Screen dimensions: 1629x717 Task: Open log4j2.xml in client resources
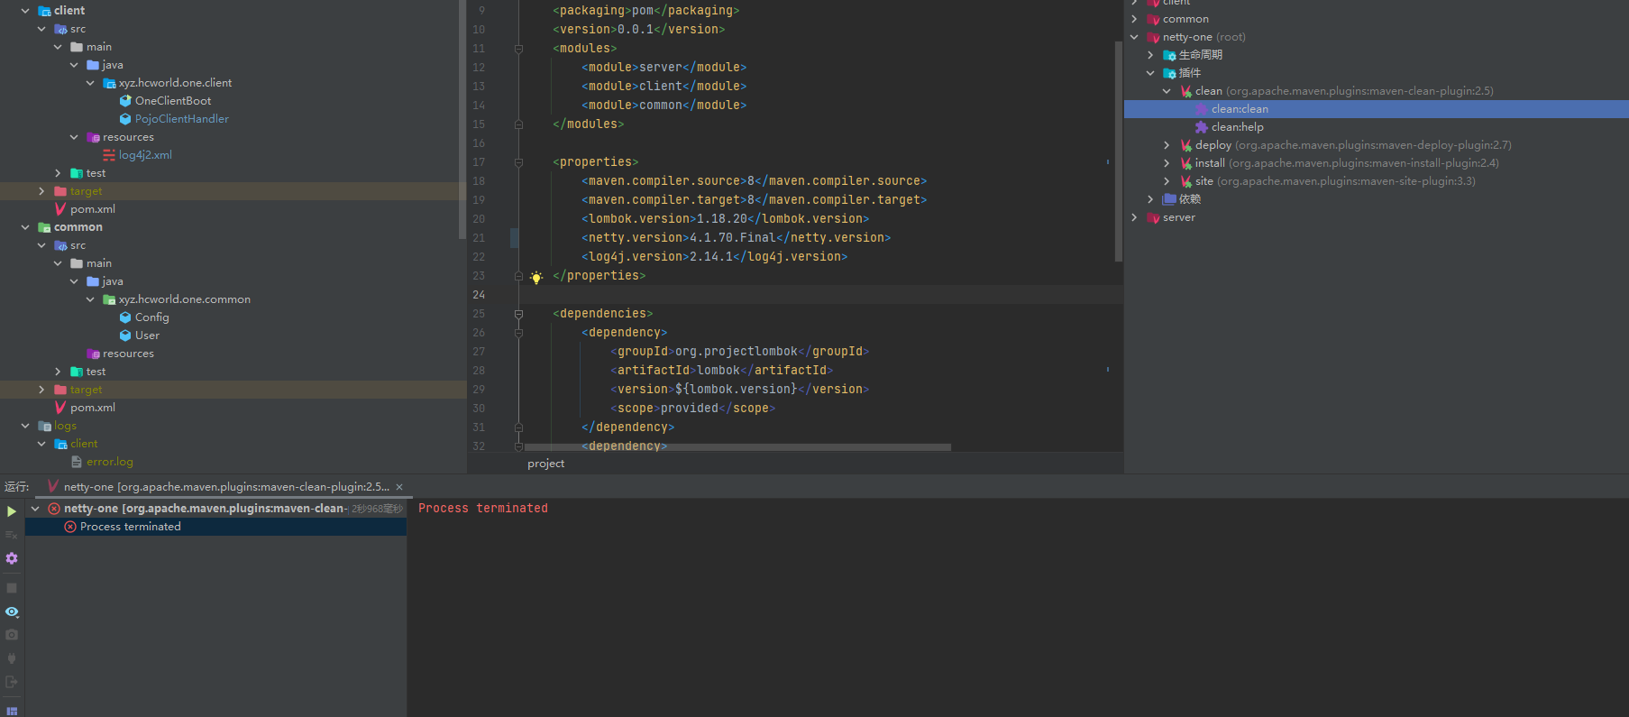145,155
